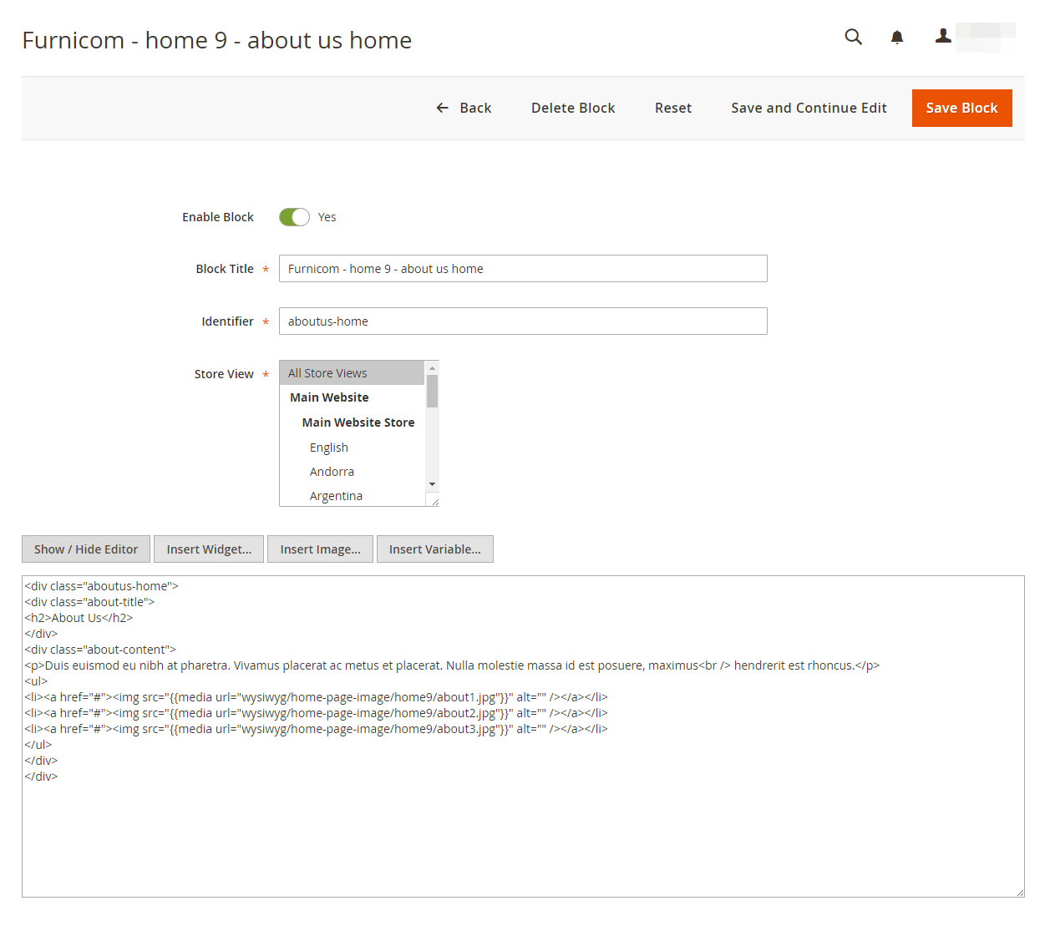Viewport: 1050px width, 941px height.
Task: Select Argentina store view
Action: tap(352, 496)
